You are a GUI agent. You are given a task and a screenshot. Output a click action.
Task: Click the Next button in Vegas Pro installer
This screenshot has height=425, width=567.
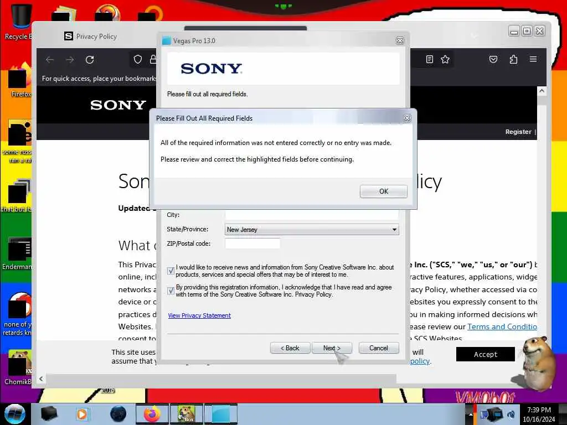coord(332,348)
